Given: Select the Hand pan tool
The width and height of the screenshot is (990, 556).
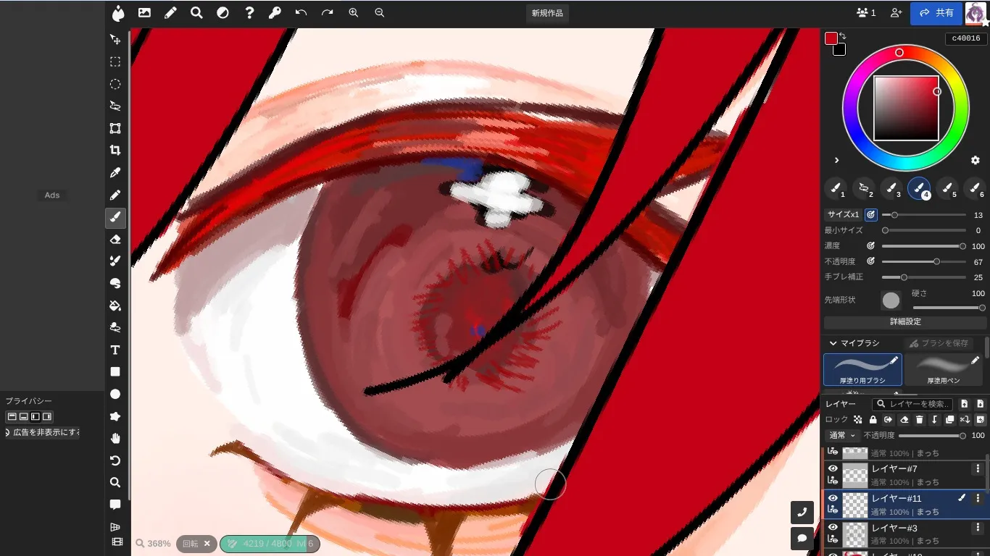Looking at the screenshot, I should [x=115, y=438].
